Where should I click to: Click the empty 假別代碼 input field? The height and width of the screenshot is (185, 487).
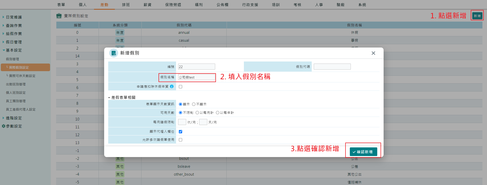332,67
